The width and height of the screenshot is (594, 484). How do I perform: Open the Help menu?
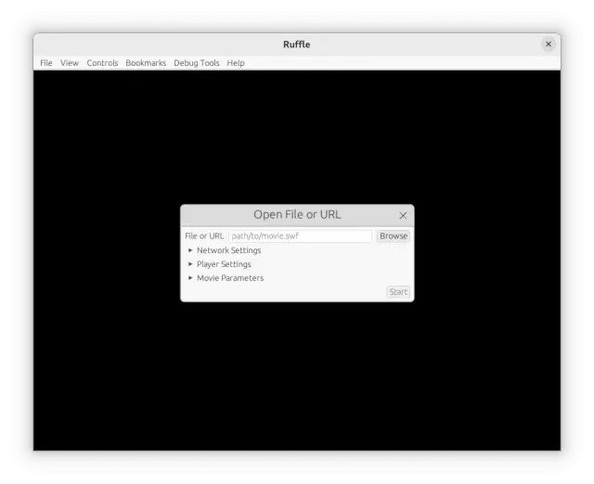point(236,63)
